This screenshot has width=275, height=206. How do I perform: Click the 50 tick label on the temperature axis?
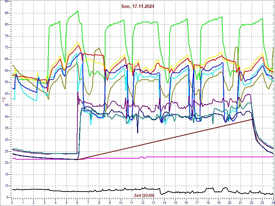pos(7,94)
